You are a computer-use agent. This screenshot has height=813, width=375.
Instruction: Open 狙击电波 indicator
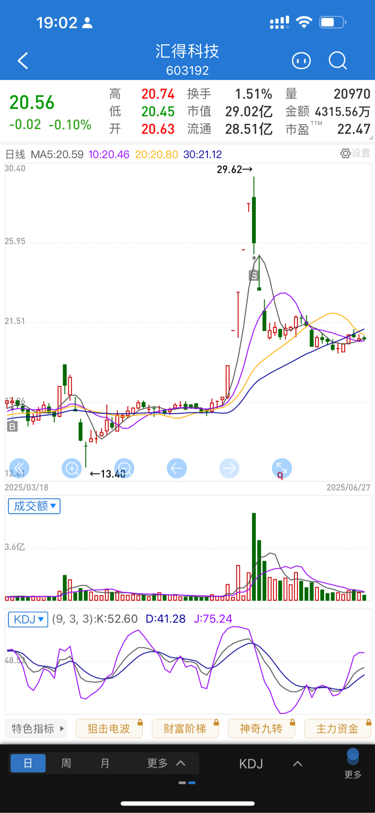[109, 729]
